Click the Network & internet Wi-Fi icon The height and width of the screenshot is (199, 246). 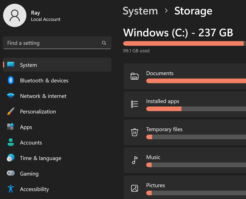11,96
